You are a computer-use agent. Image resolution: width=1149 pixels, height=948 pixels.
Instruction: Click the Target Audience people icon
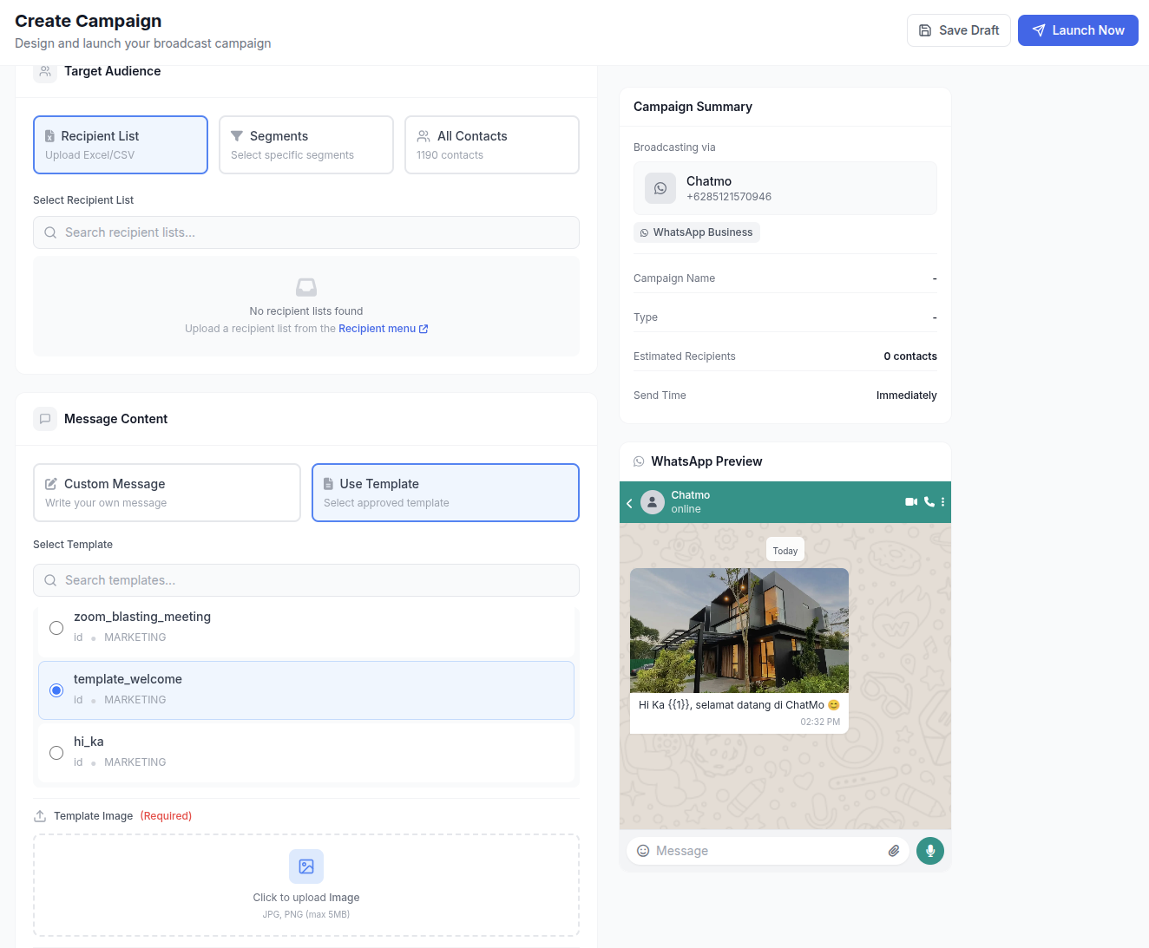point(45,71)
